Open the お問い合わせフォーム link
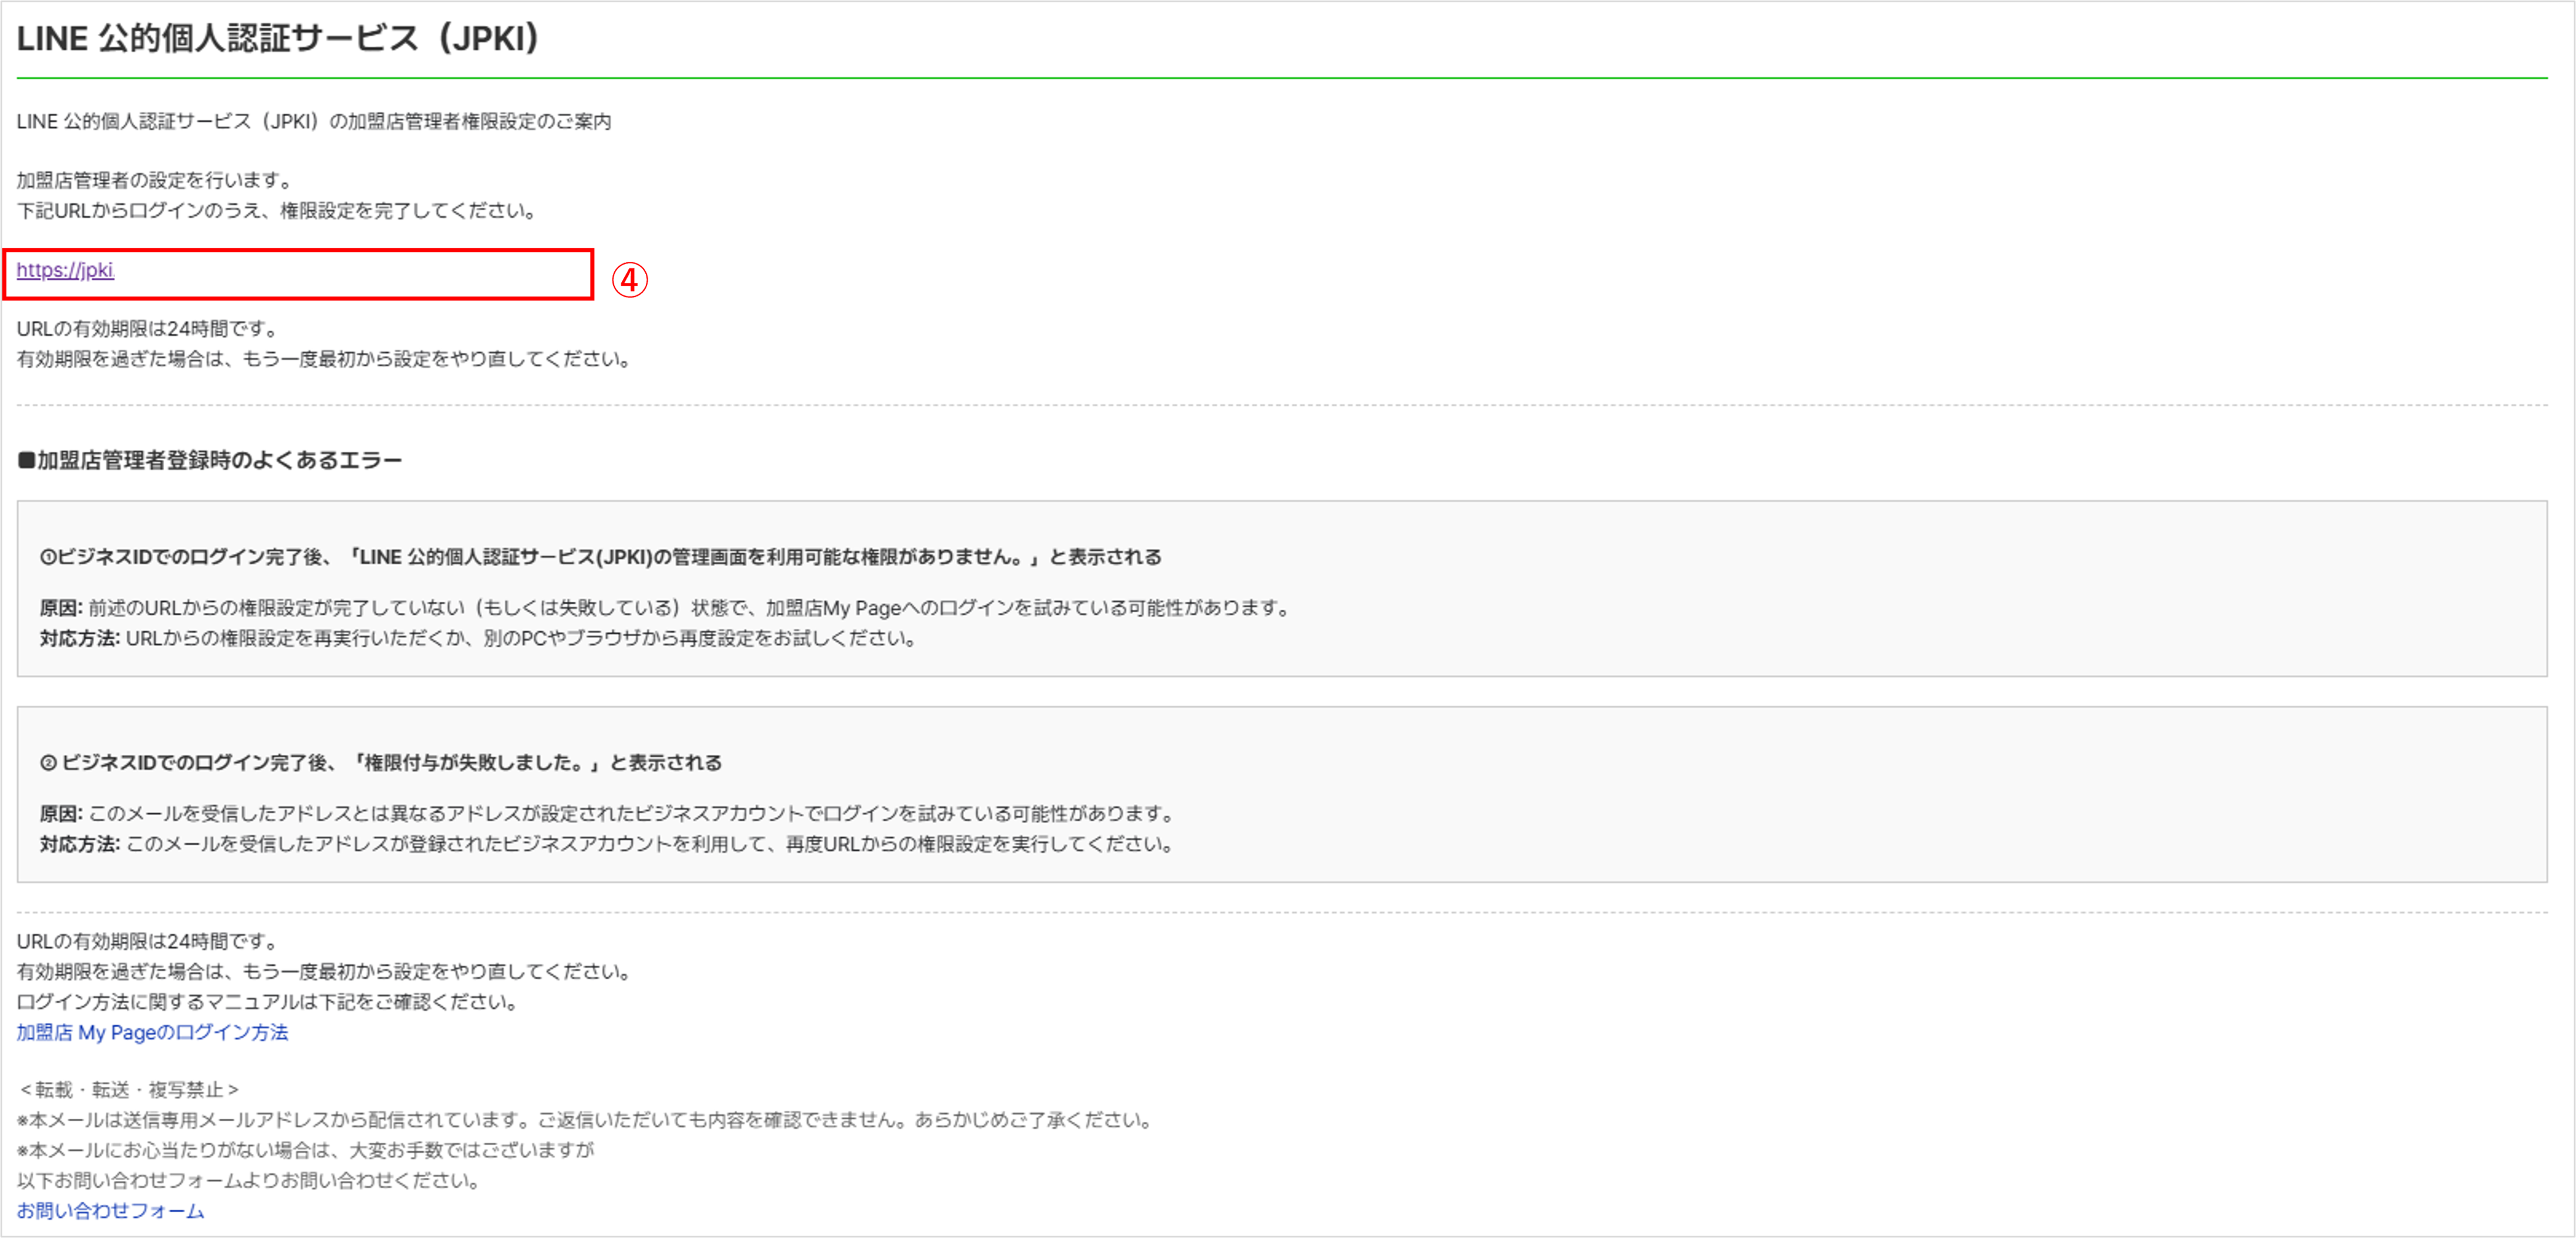The width and height of the screenshot is (2576, 1238). (110, 1210)
